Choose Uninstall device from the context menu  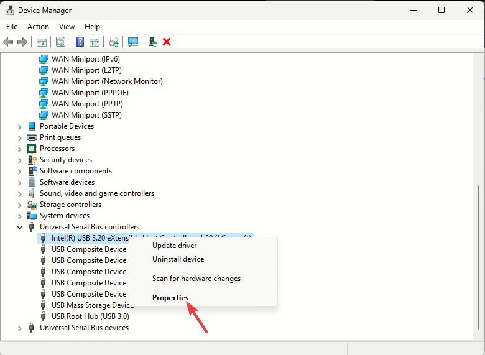(203, 259)
